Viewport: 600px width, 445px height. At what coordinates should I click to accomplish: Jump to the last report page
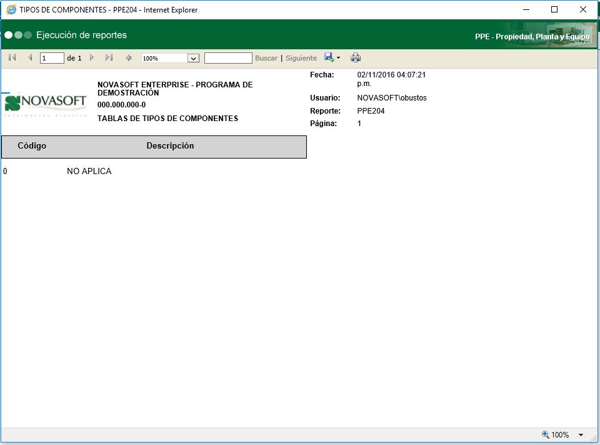click(109, 57)
